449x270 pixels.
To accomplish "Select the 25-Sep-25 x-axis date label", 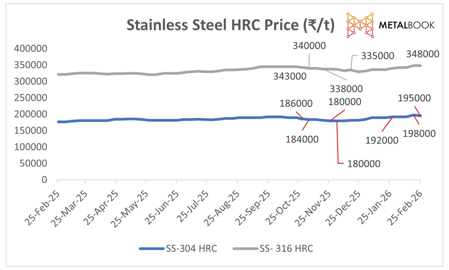I will [253, 208].
